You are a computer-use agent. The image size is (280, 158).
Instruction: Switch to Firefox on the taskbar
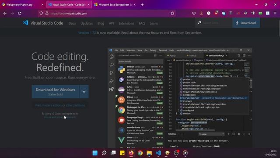point(131,153)
